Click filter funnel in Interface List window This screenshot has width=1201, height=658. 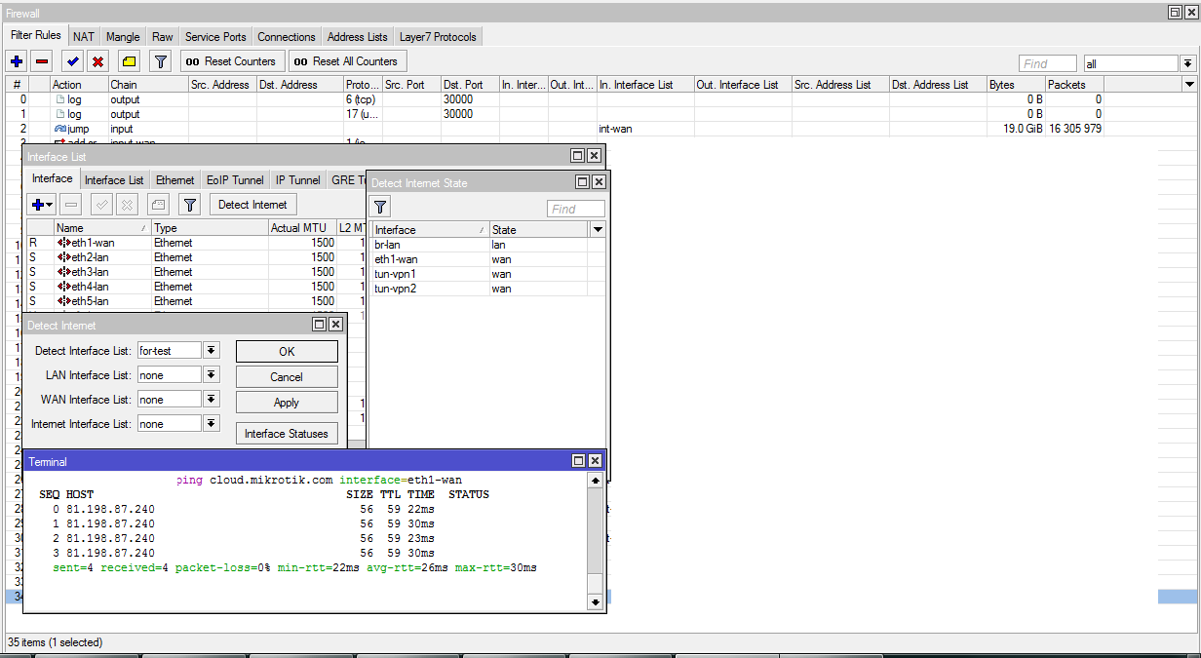tap(189, 205)
